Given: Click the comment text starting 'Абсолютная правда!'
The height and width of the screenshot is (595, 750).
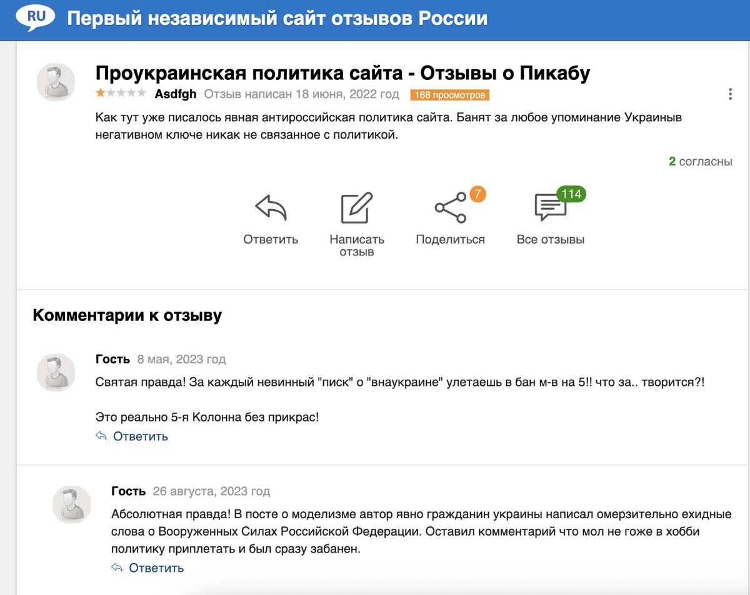Looking at the screenshot, I should click(421, 532).
